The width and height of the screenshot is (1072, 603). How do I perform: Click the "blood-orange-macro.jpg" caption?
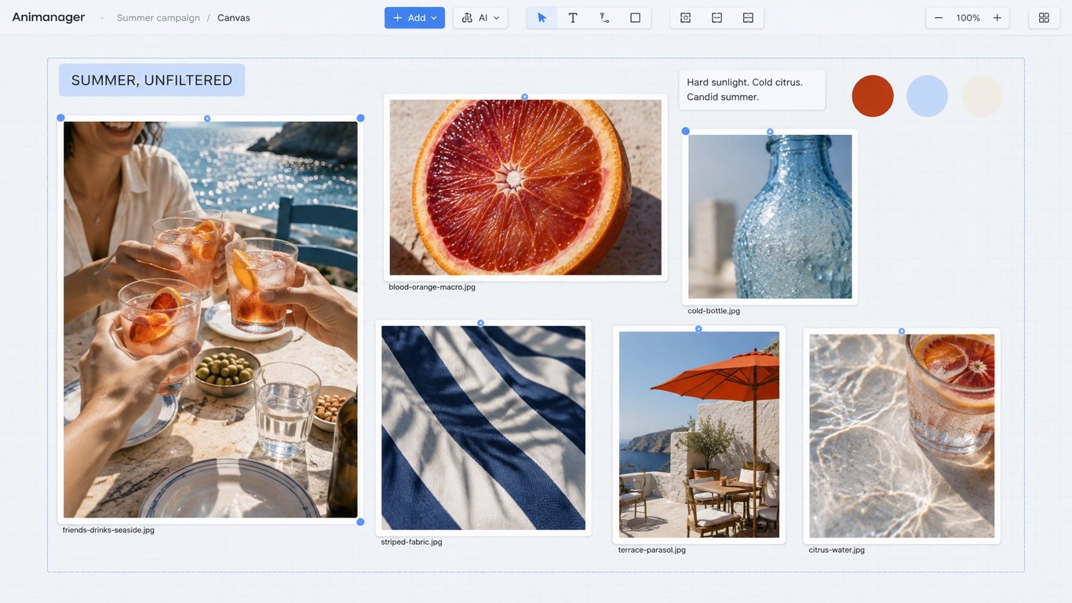[x=432, y=287]
